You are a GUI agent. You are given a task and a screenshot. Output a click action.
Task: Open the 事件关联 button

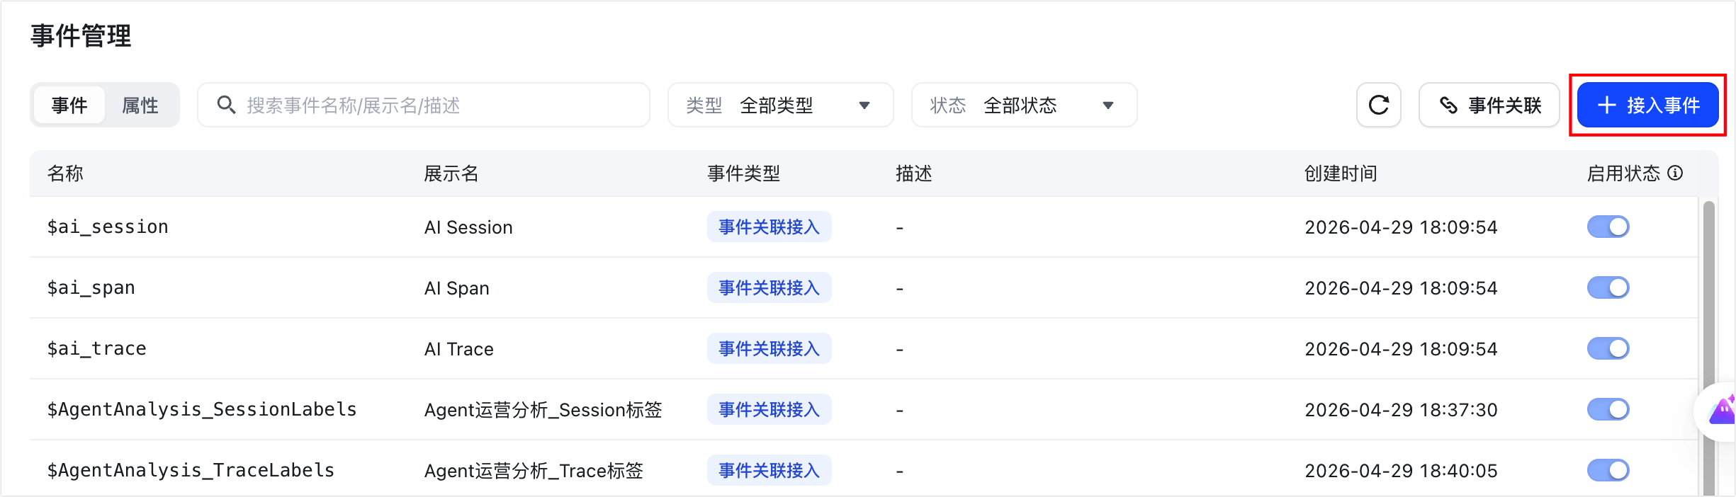1489,105
